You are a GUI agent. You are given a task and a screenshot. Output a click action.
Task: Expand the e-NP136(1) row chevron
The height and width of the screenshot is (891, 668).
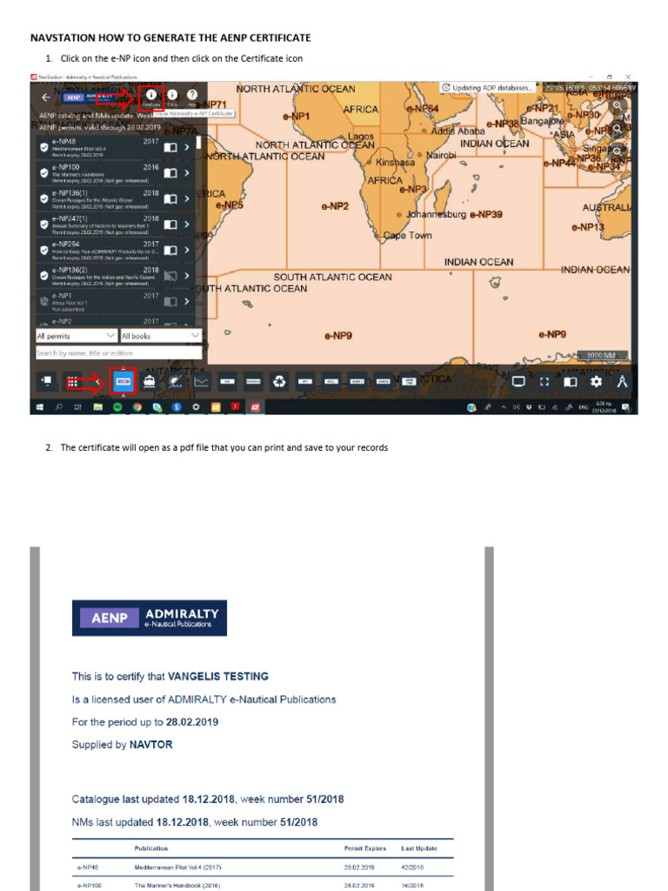tap(187, 199)
